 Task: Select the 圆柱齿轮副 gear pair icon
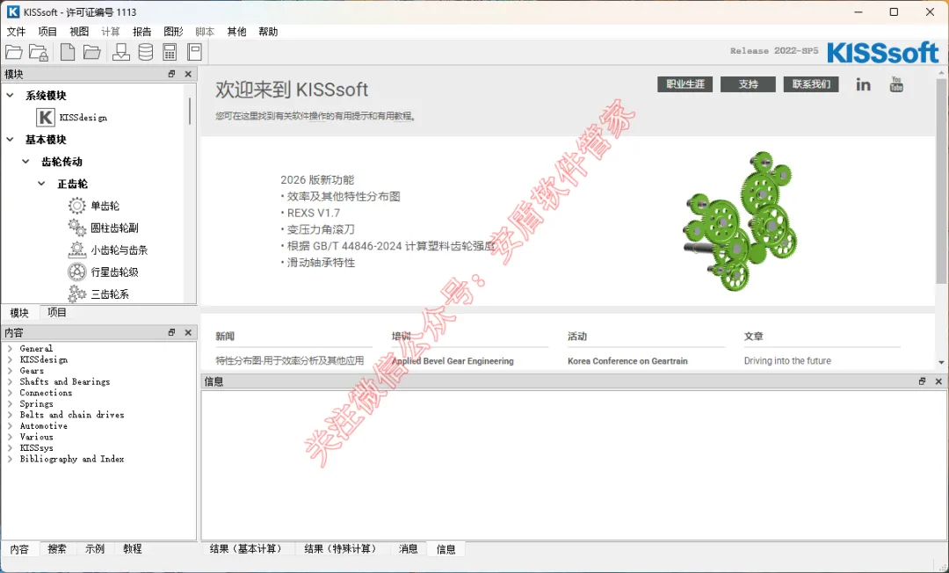(x=76, y=228)
